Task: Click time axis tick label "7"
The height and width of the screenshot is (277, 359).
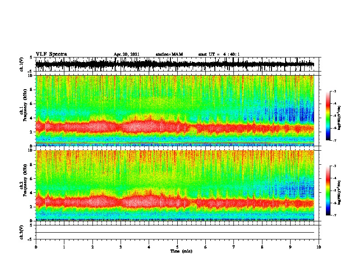Action: coord(234,247)
